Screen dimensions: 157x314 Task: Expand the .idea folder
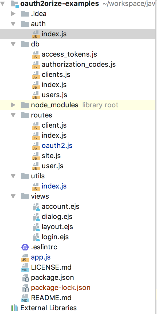[13, 14]
